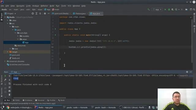Expand the test folder

[x=10, y=49]
